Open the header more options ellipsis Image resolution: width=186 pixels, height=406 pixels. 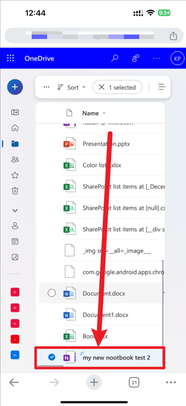tap(157, 58)
